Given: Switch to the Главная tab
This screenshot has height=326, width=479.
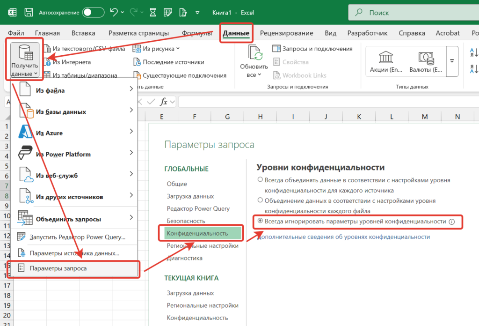Looking at the screenshot, I should coord(47,33).
